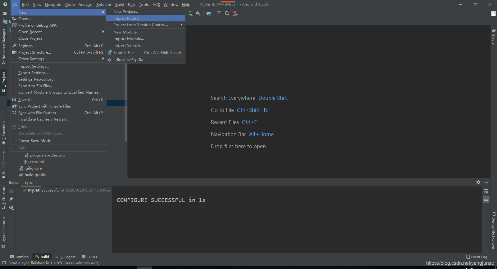
Task: Open Project Structure toolbar icon
Action: 209,13
